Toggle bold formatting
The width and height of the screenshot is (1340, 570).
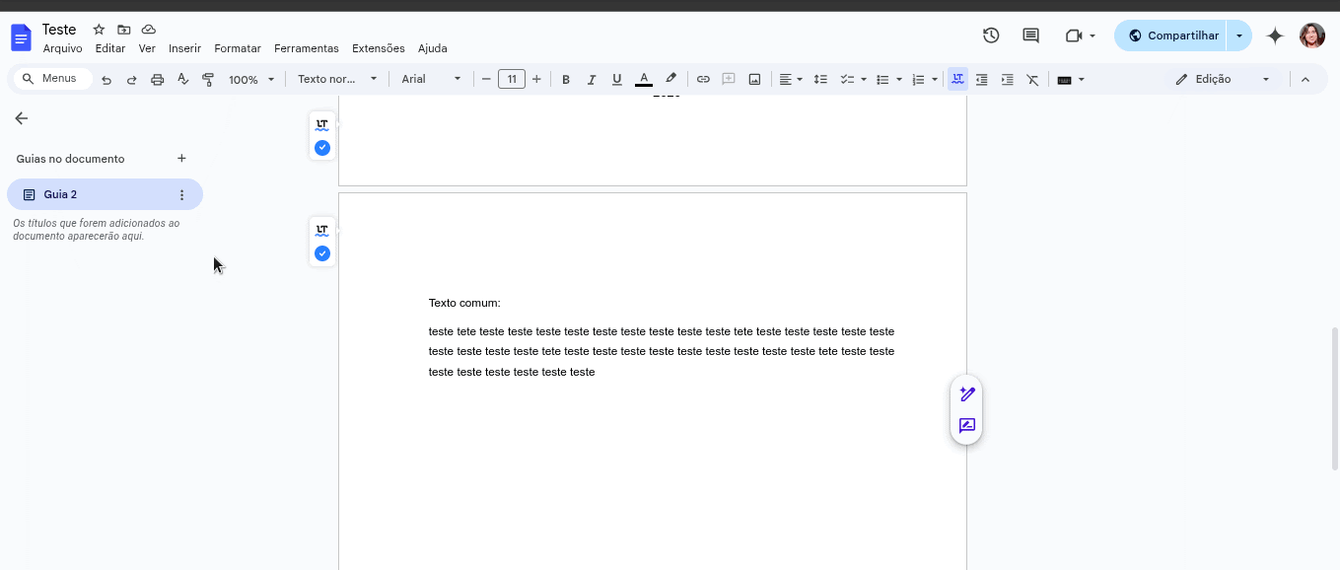pos(566,79)
